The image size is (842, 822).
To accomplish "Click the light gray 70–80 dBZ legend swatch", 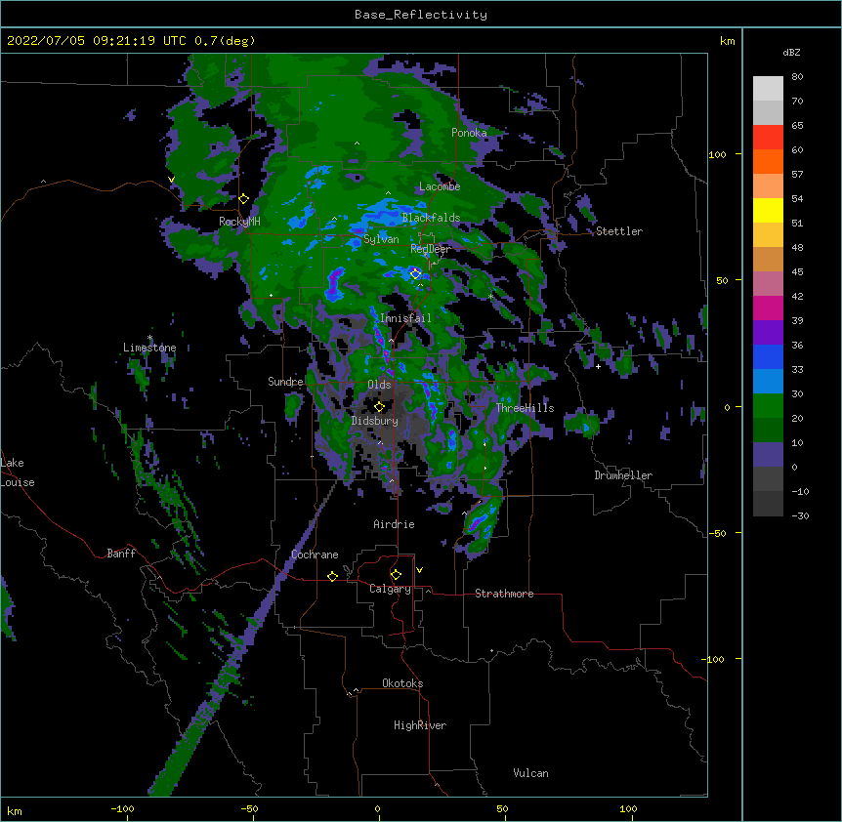I will pos(768,89).
